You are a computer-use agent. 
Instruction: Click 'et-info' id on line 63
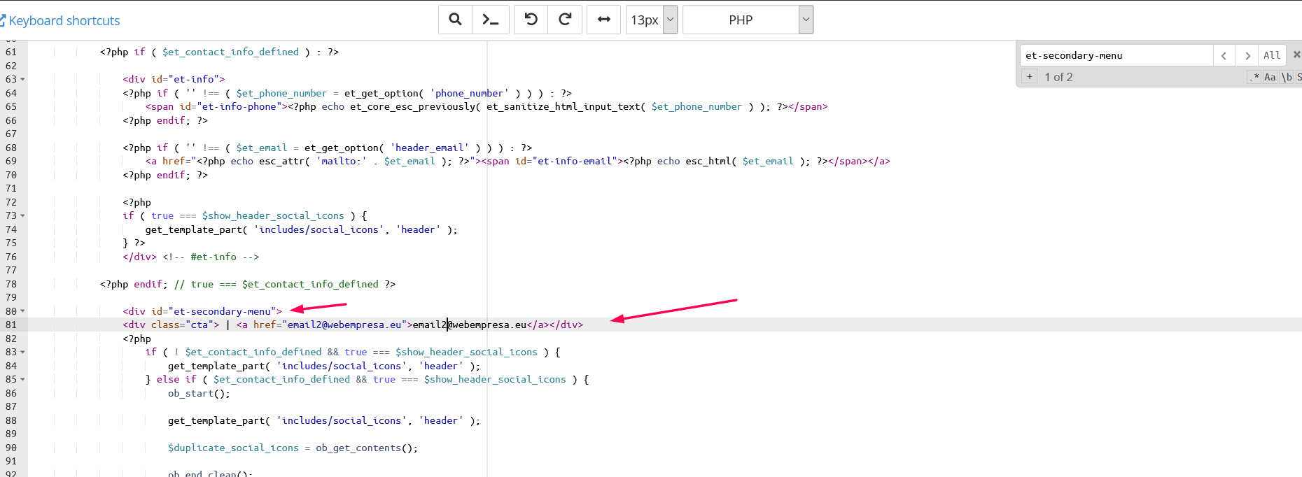coord(194,79)
